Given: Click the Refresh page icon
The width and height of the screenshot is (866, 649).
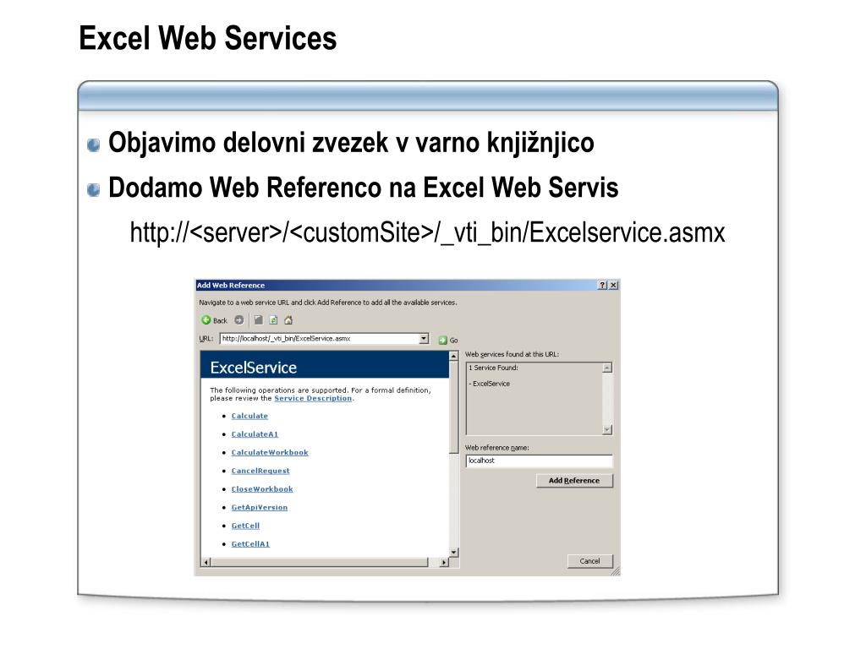Looking at the screenshot, I should [x=273, y=320].
